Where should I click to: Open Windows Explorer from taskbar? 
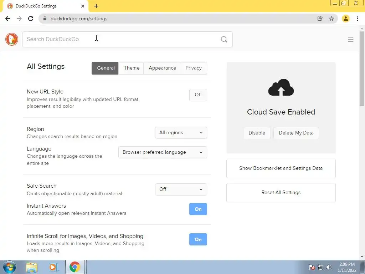32,267
